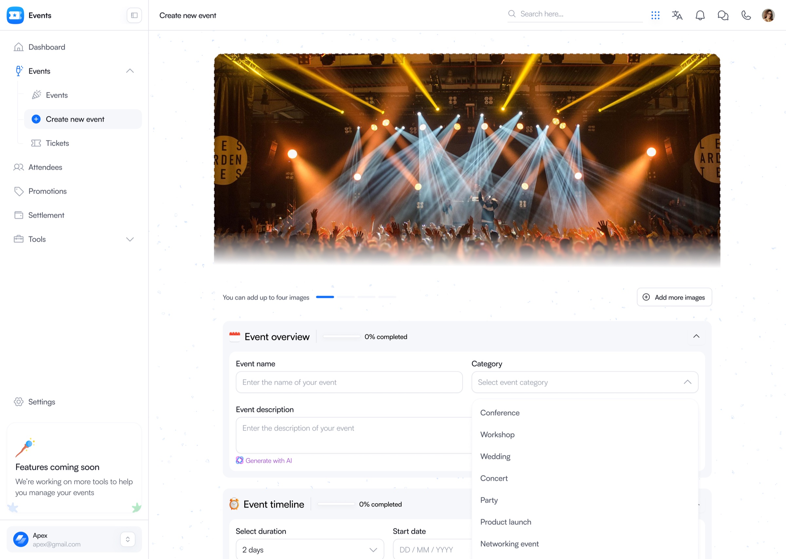Click the Generate with AI sparkle icon
The width and height of the screenshot is (786, 559).
[239, 460]
